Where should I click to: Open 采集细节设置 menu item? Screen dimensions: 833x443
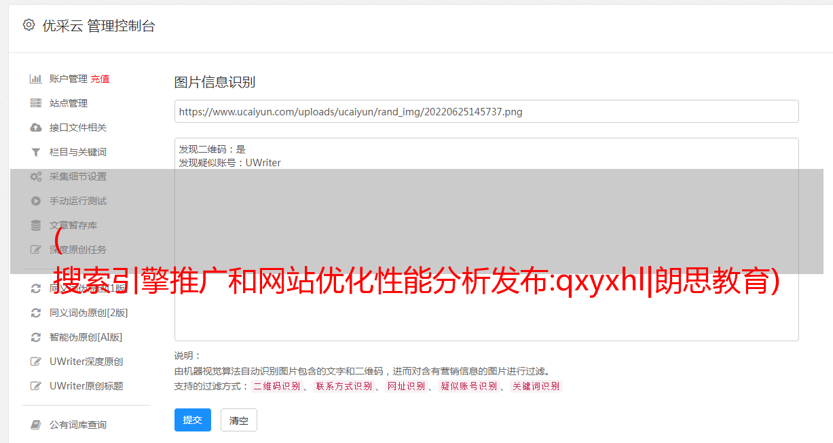click(78, 176)
